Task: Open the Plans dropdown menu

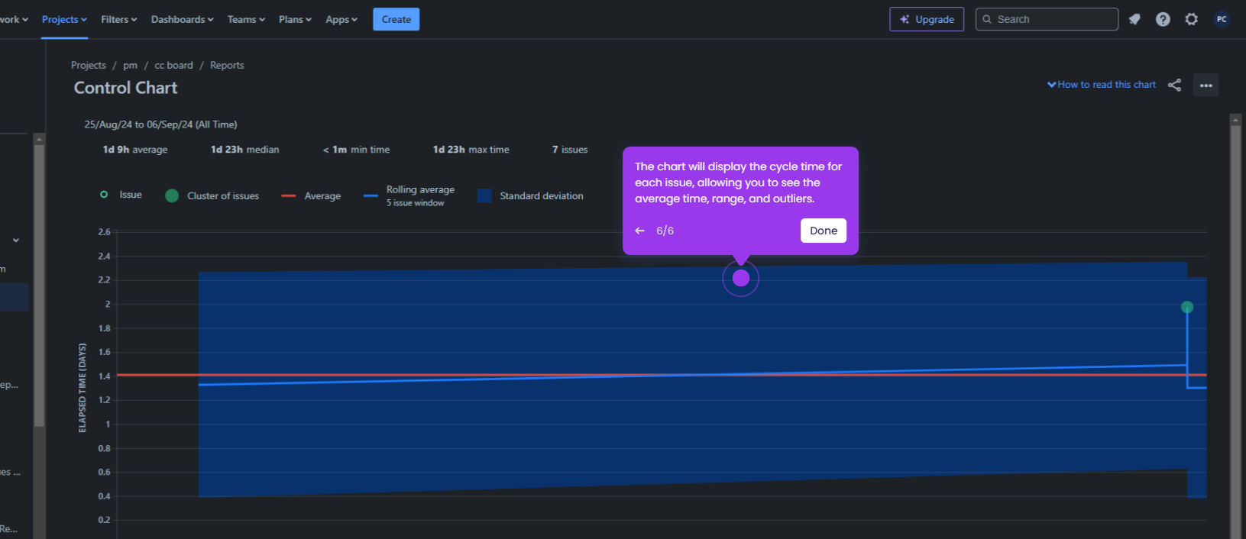Action: click(x=295, y=19)
